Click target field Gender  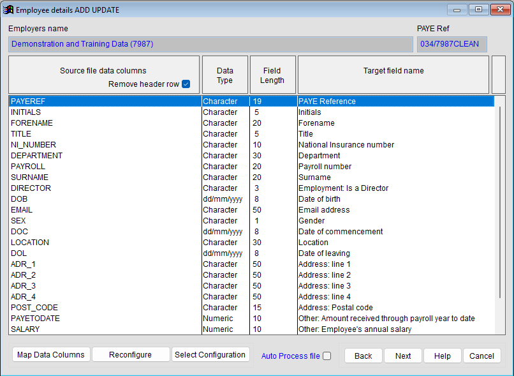[311, 220]
